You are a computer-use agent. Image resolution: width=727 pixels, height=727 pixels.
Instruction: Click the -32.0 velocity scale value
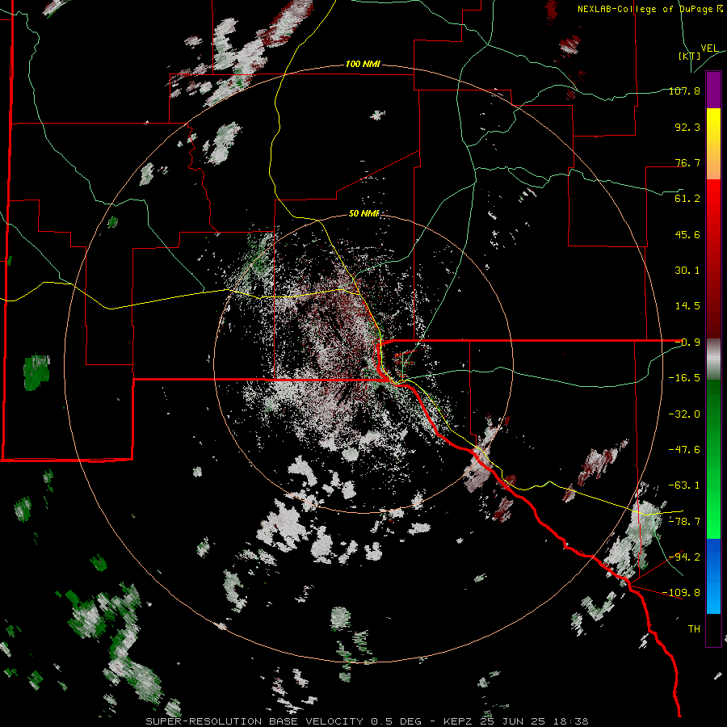(x=684, y=414)
